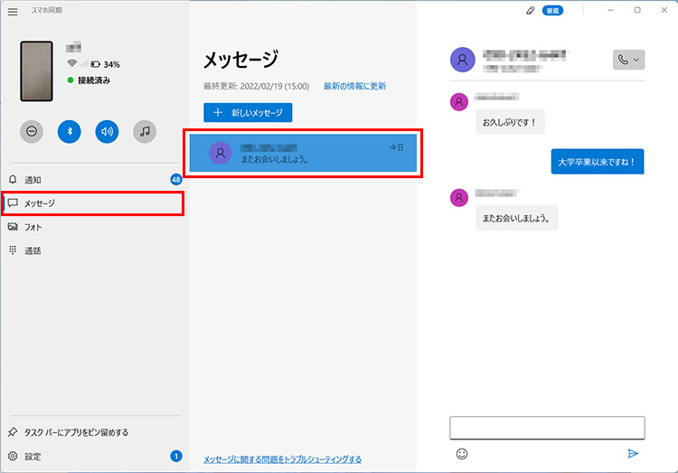
Task: Click the pen icon in title bar
Action: (531, 10)
